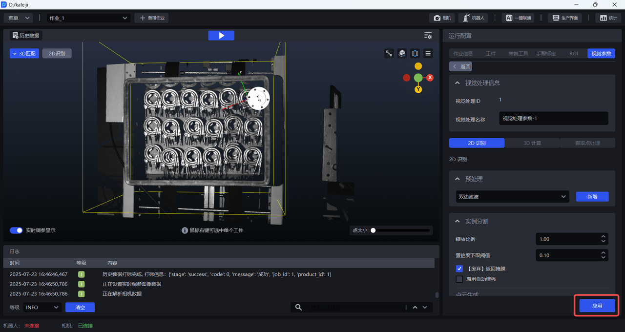Open the 机器人 robot settings
This screenshot has height=332, width=625.
click(473, 18)
